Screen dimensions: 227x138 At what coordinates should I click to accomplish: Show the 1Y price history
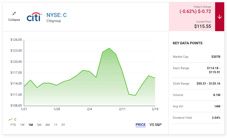(x=56, y=125)
